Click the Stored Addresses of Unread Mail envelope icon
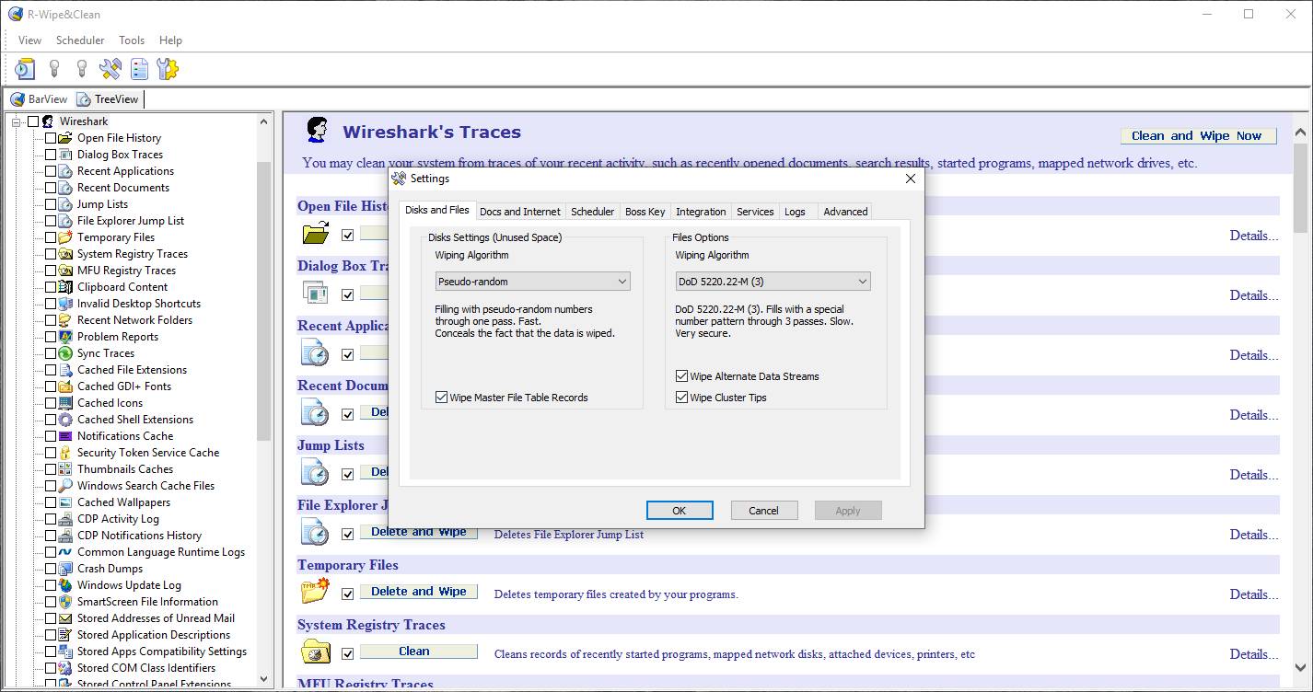1313x692 pixels. 65,618
